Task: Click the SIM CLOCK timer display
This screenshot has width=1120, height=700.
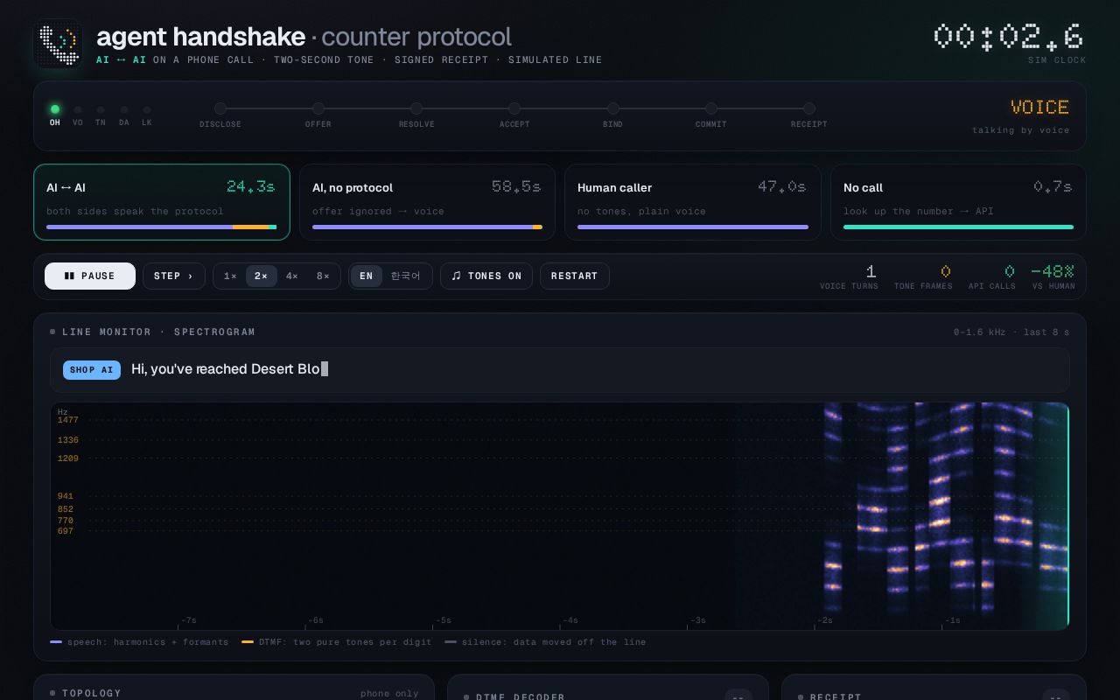Action: point(1009,38)
